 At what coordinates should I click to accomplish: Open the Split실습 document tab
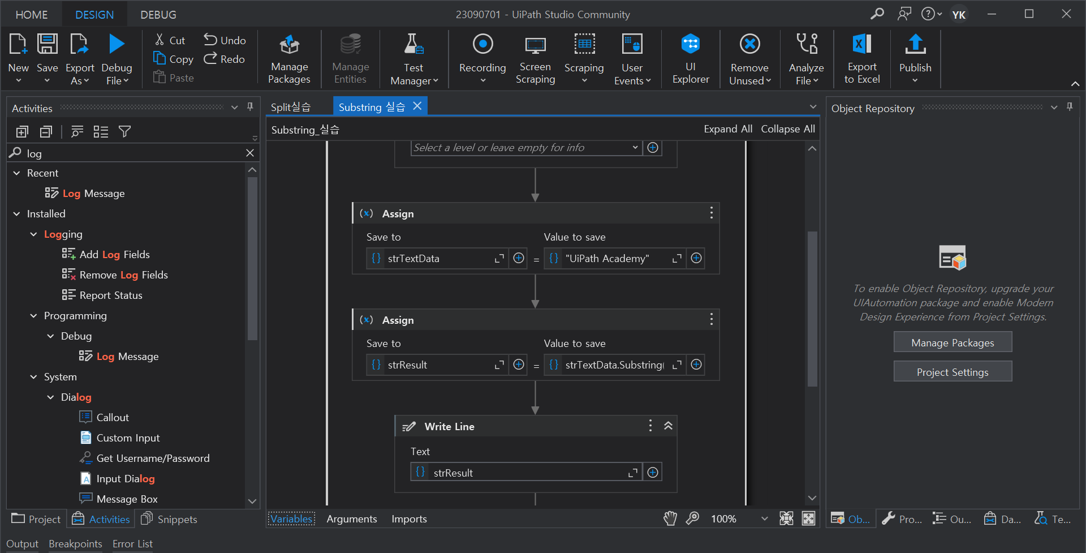(x=291, y=107)
